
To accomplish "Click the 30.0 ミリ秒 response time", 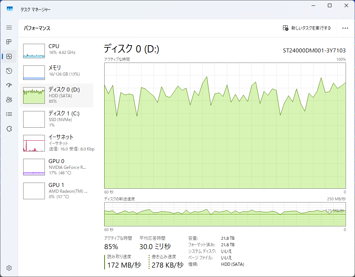I will point(155,247).
